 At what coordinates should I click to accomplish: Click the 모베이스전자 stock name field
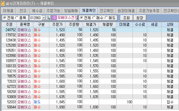(x=65, y=18)
